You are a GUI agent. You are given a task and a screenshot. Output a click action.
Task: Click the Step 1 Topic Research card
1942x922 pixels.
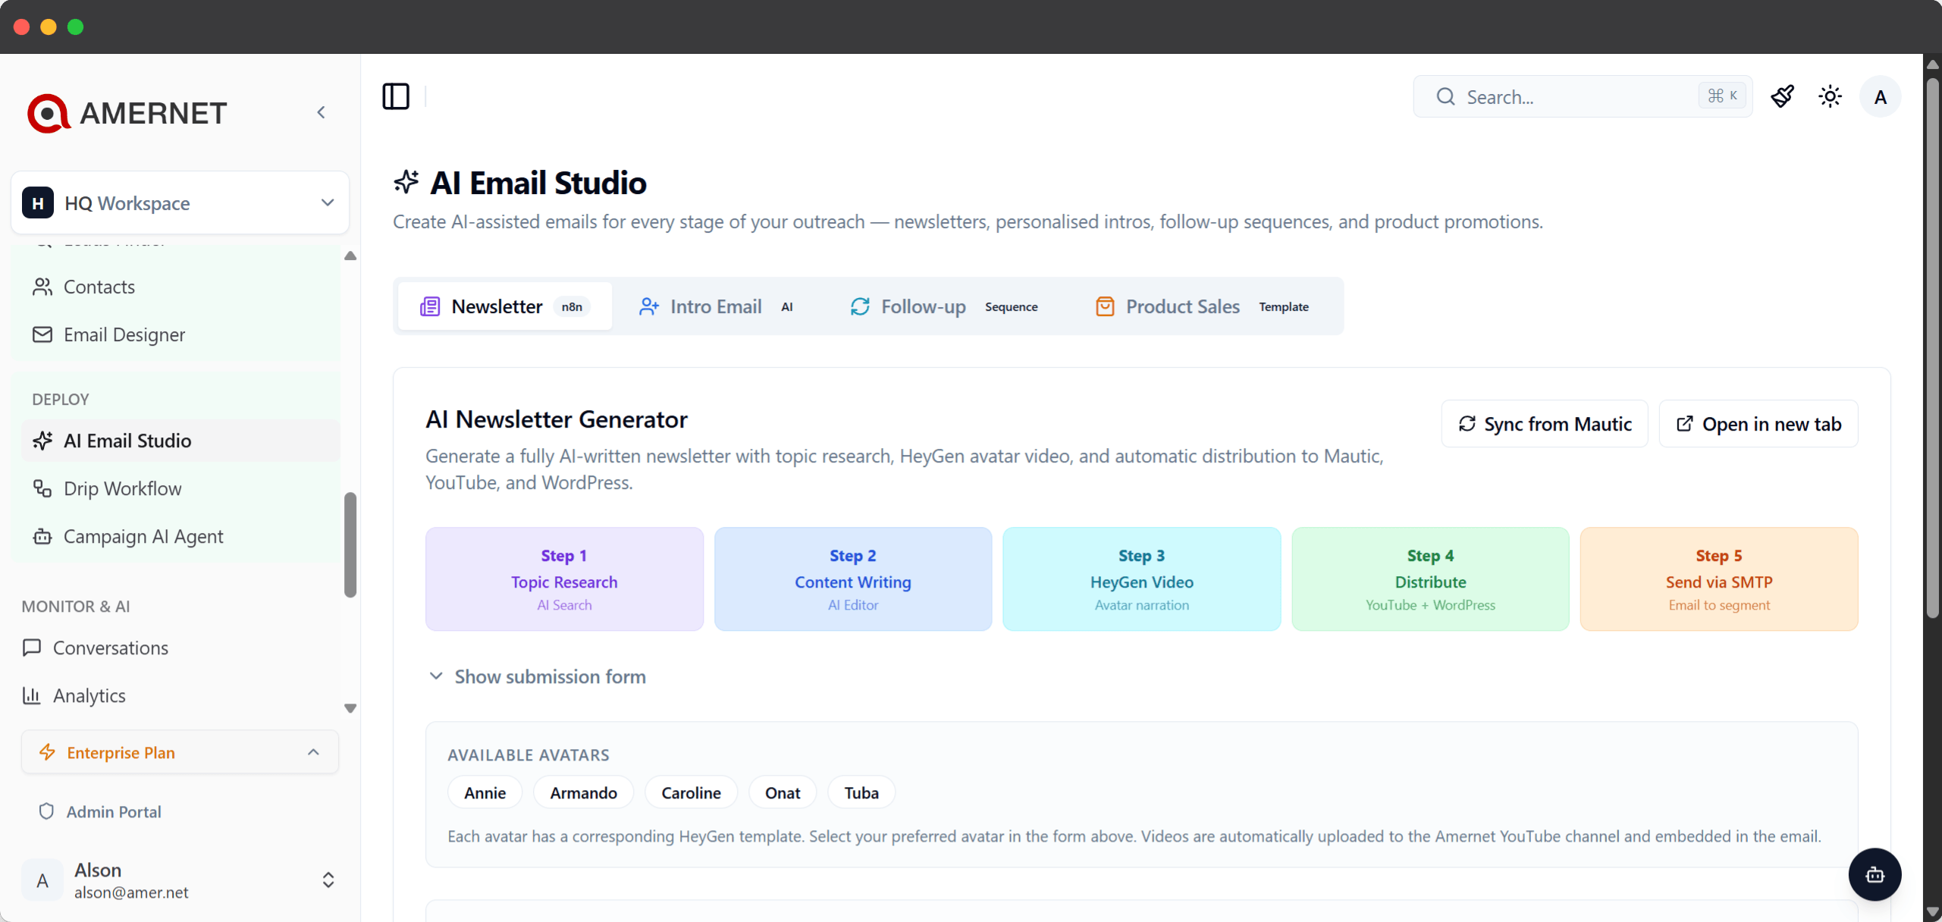click(x=564, y=579)
